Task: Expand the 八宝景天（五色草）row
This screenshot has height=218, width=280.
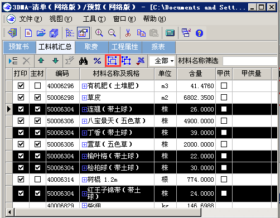Action: [x=84, y=121]
